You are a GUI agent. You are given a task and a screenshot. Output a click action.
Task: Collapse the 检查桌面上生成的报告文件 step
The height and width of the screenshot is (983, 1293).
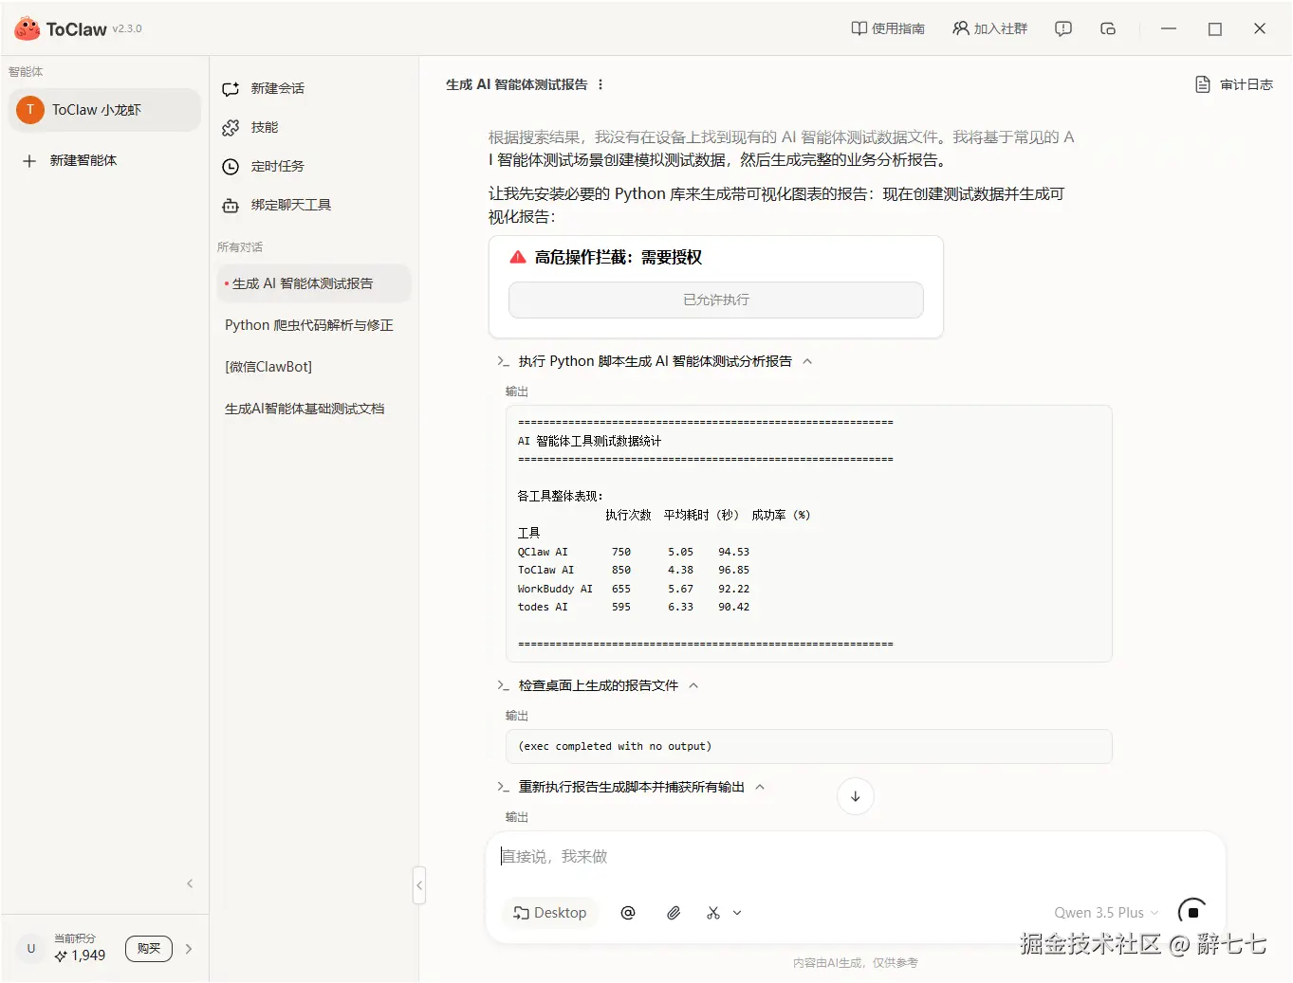pos(693,685)
